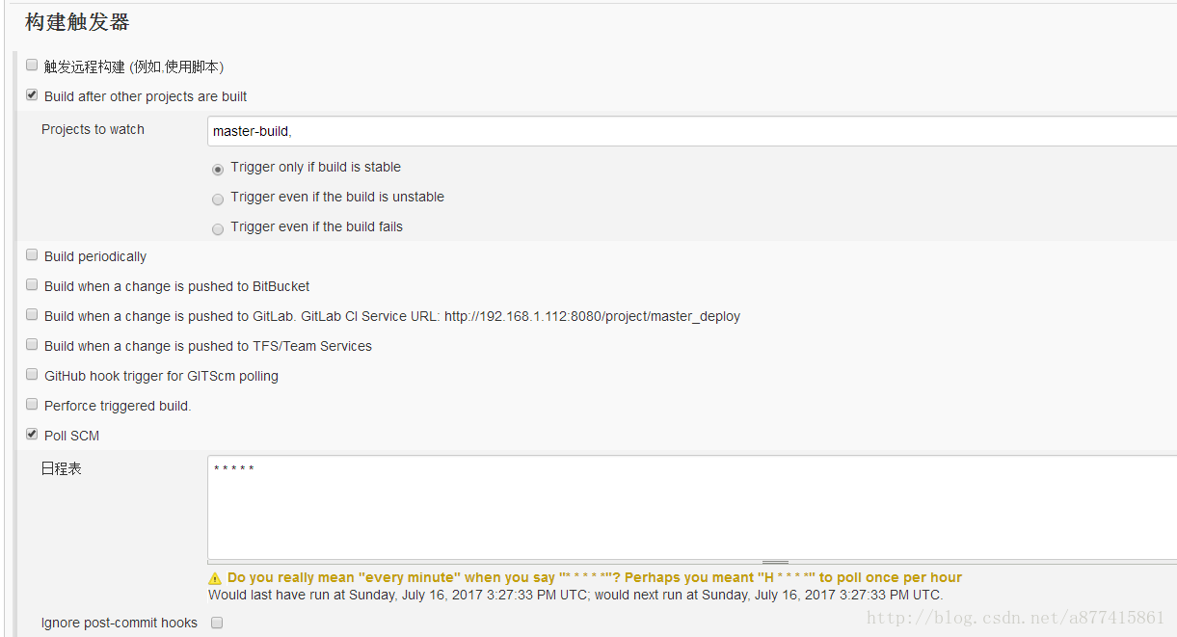Uncheck Build after other projects are built
The image size is (1177, 637).
32,95
